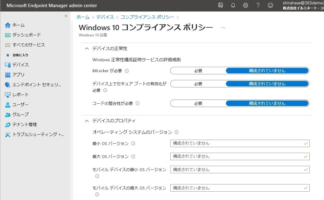Click the トラブルシューティング tools icon
Viewport: 324px width, 200px height.
[8, 135]
